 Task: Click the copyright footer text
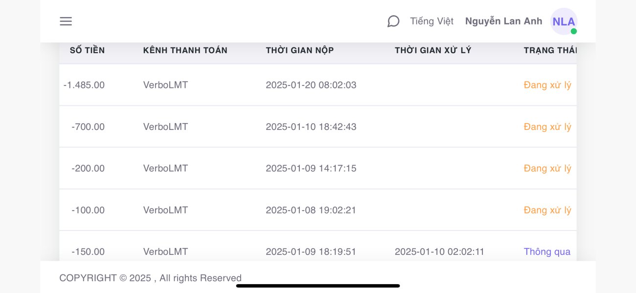point(150,278)
